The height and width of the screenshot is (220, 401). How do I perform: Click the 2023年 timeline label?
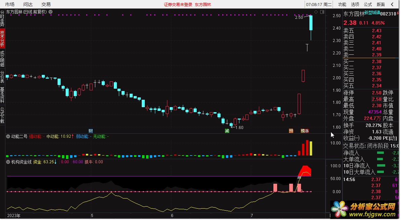click(14, 216)
